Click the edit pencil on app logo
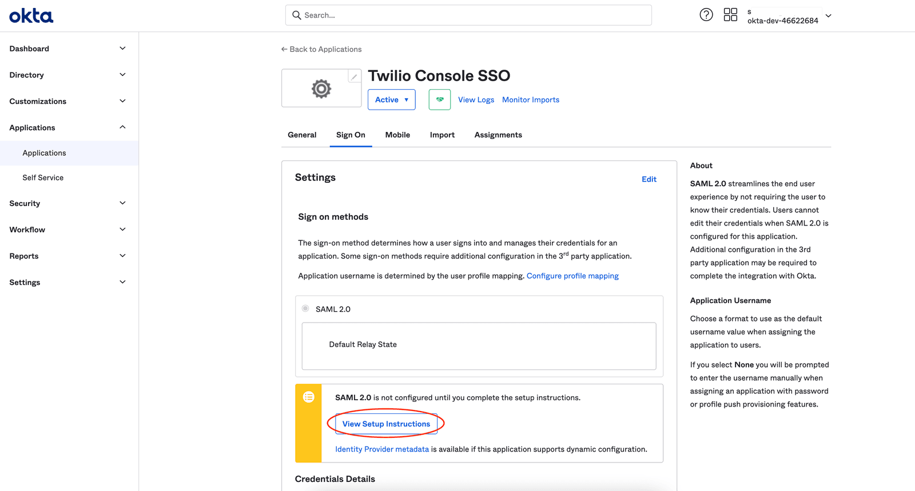The image size is (915, 491). [x=354, y=77]
